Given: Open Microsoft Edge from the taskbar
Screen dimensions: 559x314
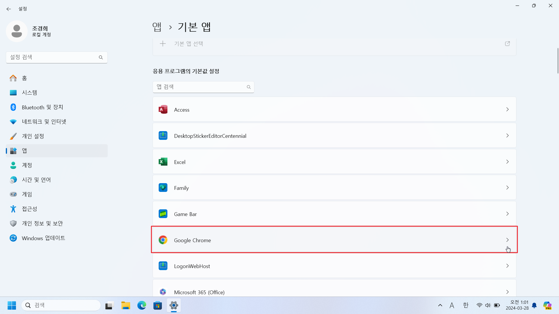Looking at the screenshot, I should (142, 305).
